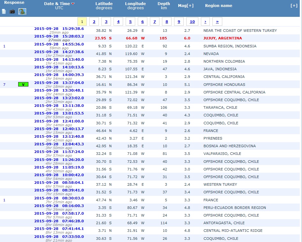Open earthquake at 2015-09-28 14:55:36.0
The height and width of the screenshot is (242, 302).
[x=59, y=44]
